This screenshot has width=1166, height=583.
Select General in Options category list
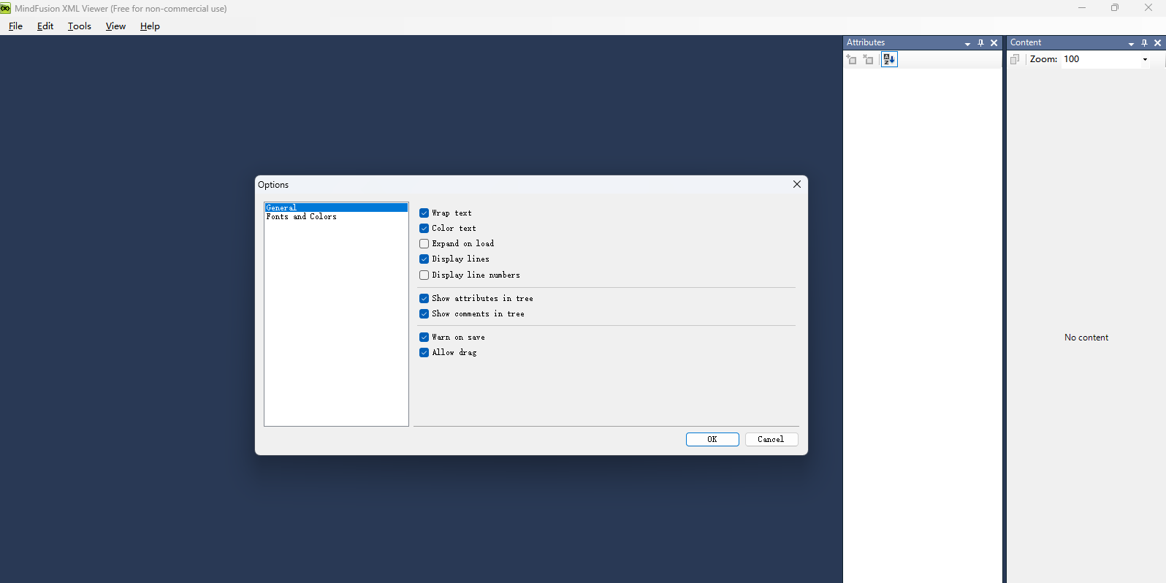point(336,207)
